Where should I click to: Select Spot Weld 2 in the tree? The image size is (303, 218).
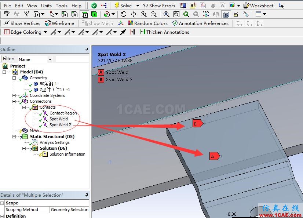pos(60,125)
